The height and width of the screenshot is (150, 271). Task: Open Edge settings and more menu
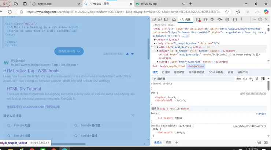click(x=257, y=12)
